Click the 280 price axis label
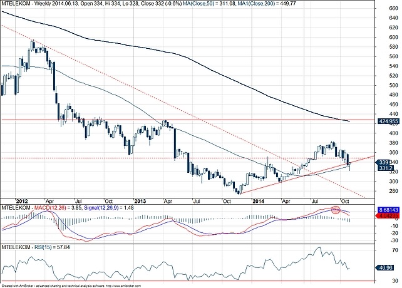The width and height of the screenshot is (402, 288). [x=393, y=191]
